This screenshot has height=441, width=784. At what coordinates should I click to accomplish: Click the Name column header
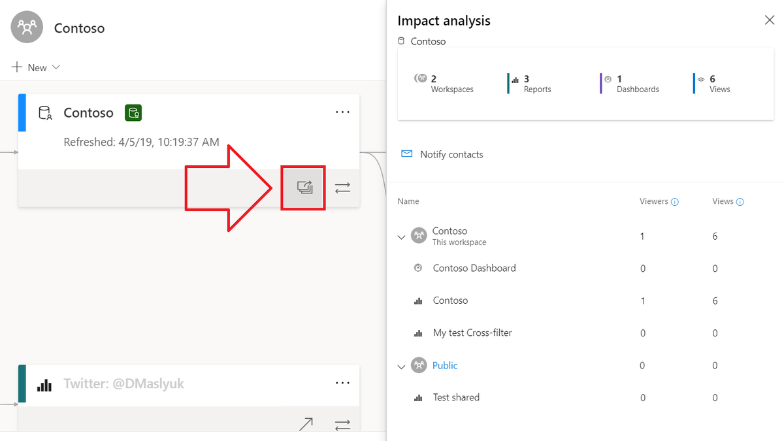point(408,201)
